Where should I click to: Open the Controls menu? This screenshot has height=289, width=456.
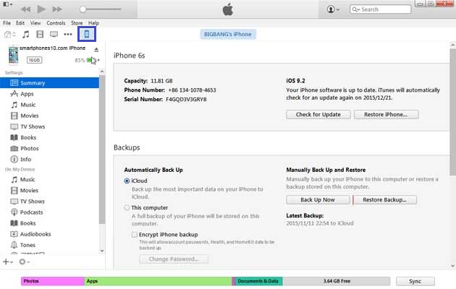(x=56, y=23)
